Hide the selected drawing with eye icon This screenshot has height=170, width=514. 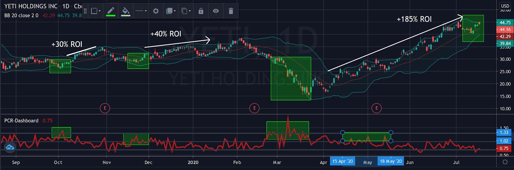[216, 11]
